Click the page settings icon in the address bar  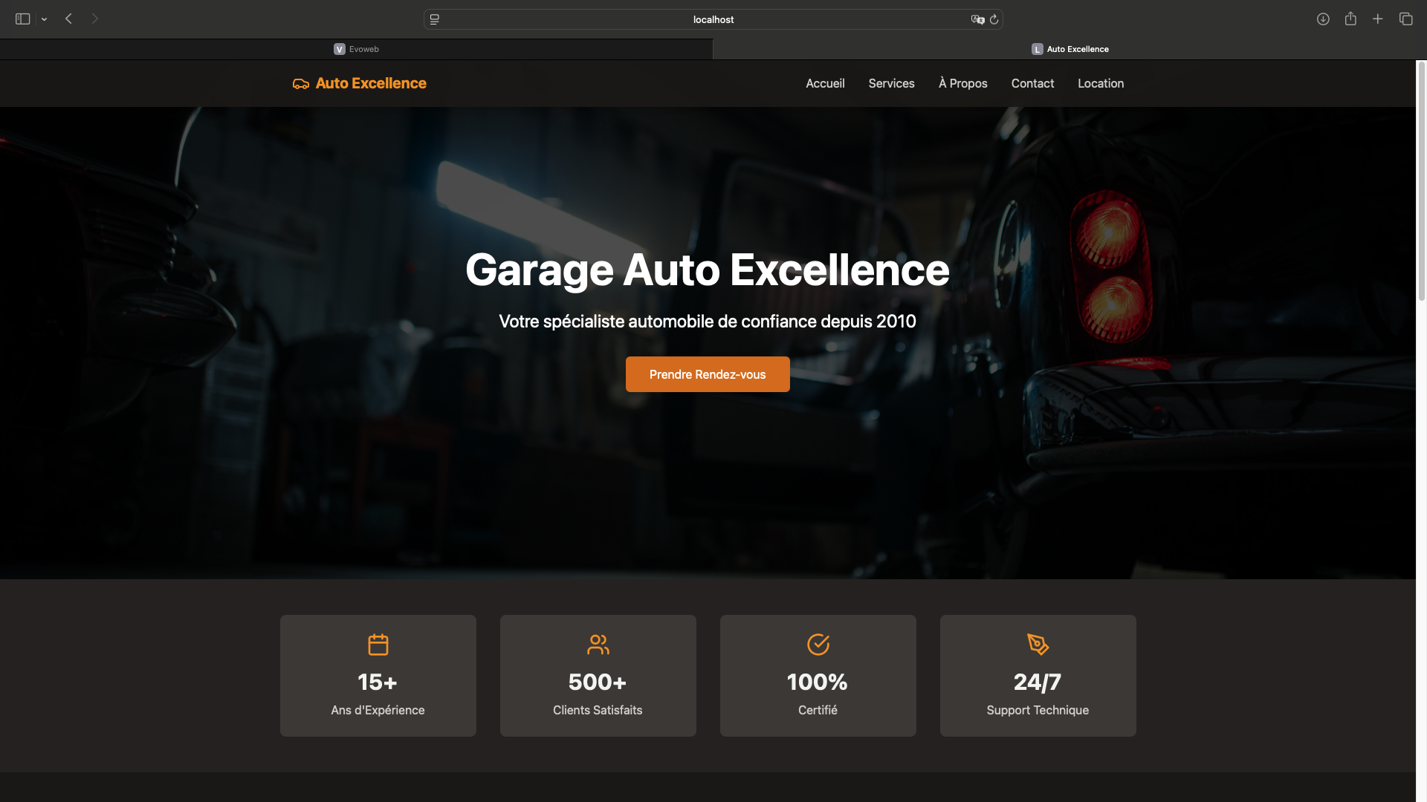434,19
